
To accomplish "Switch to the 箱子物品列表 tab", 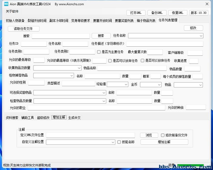I will (146, 21).
